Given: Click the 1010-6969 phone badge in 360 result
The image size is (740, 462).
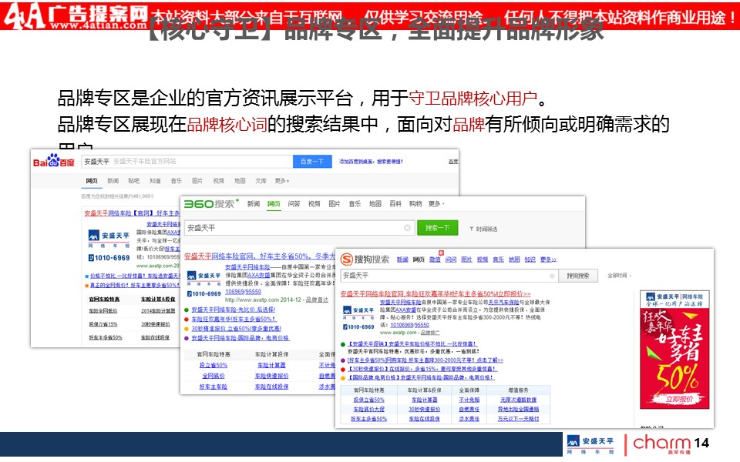Looking at the screenshot, I should pyautogui.click(x=203, y=293).
